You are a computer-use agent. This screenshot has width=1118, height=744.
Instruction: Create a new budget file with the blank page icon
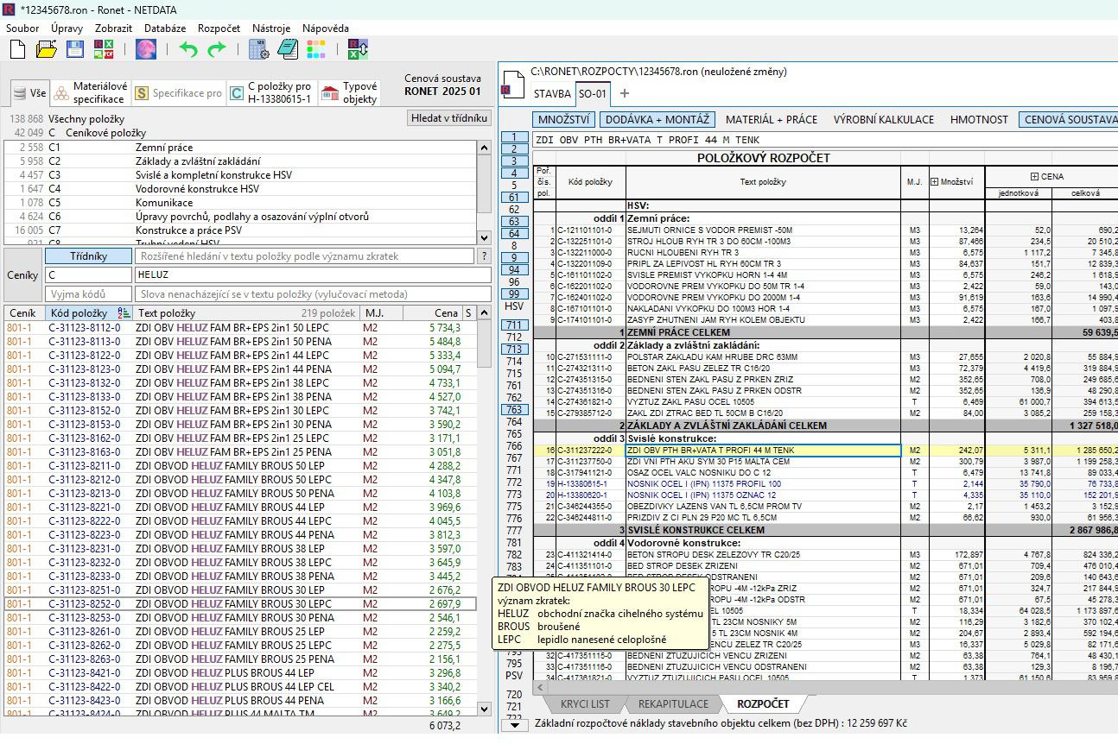coord(17,49)
